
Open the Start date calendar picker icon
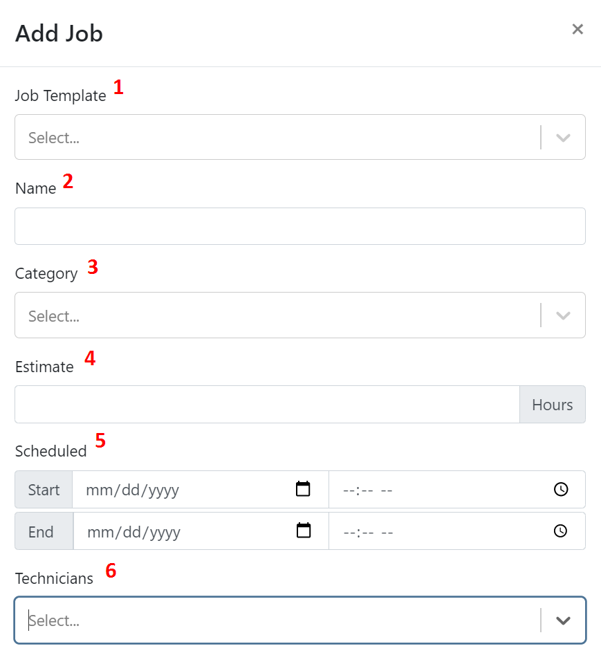(x=303, y=489)
